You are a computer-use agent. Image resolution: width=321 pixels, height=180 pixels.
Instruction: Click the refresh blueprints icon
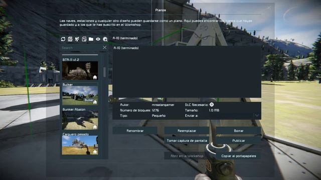tap(63, 39)
